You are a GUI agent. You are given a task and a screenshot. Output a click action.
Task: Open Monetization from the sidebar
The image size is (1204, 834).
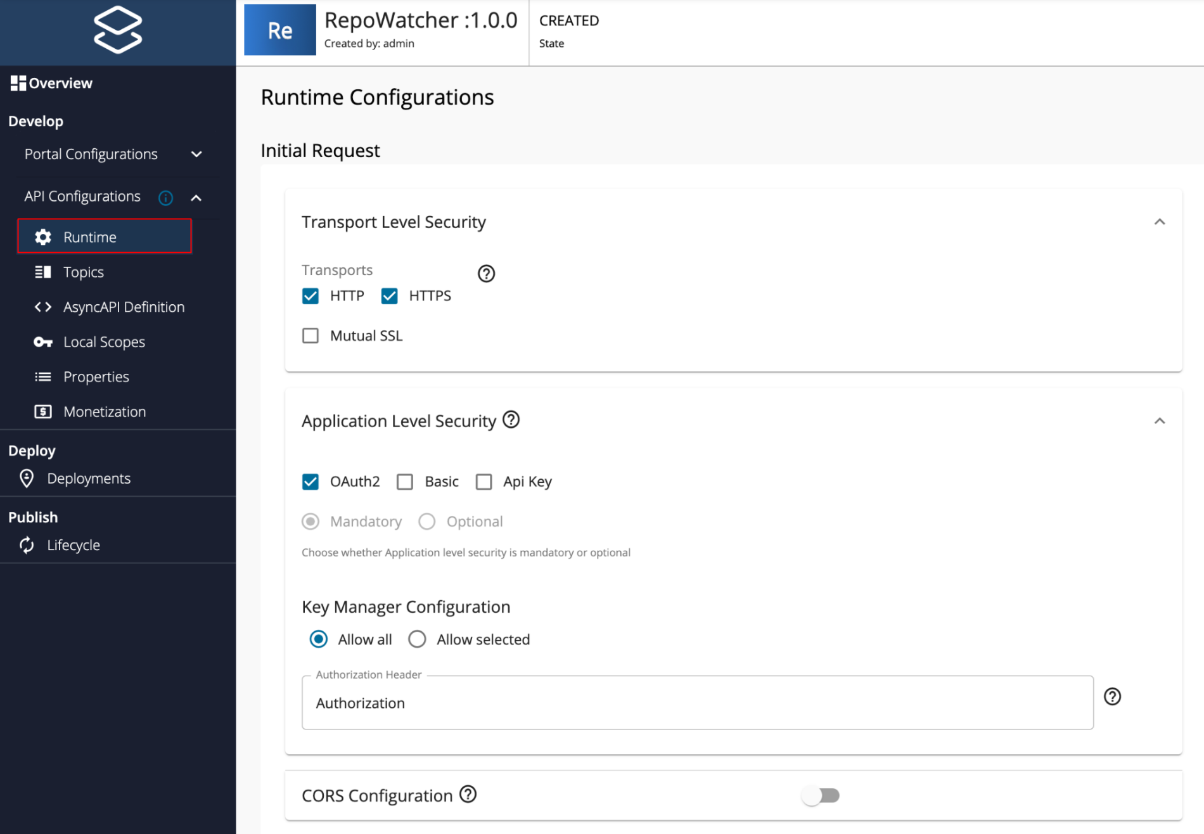tap(105, 412)
